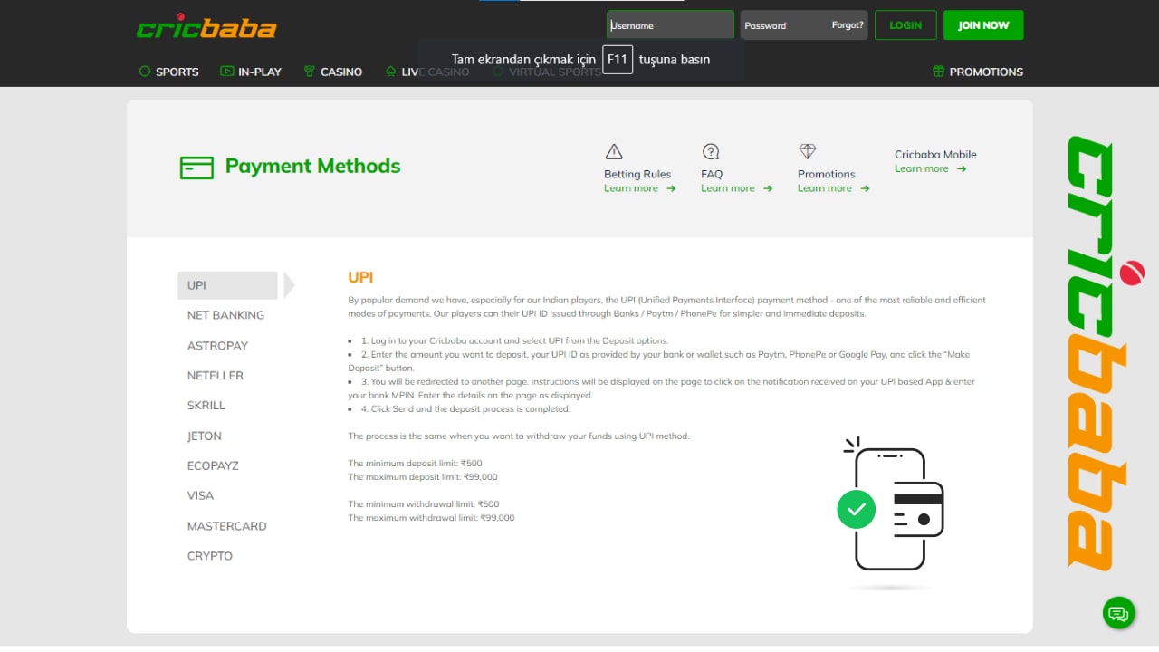
Task: Click the play icon beside In-Play
Action: 226,72
